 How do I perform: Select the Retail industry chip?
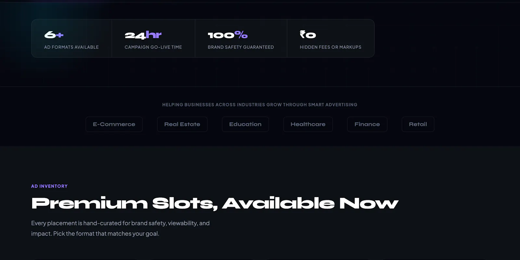tap(418, 124)
